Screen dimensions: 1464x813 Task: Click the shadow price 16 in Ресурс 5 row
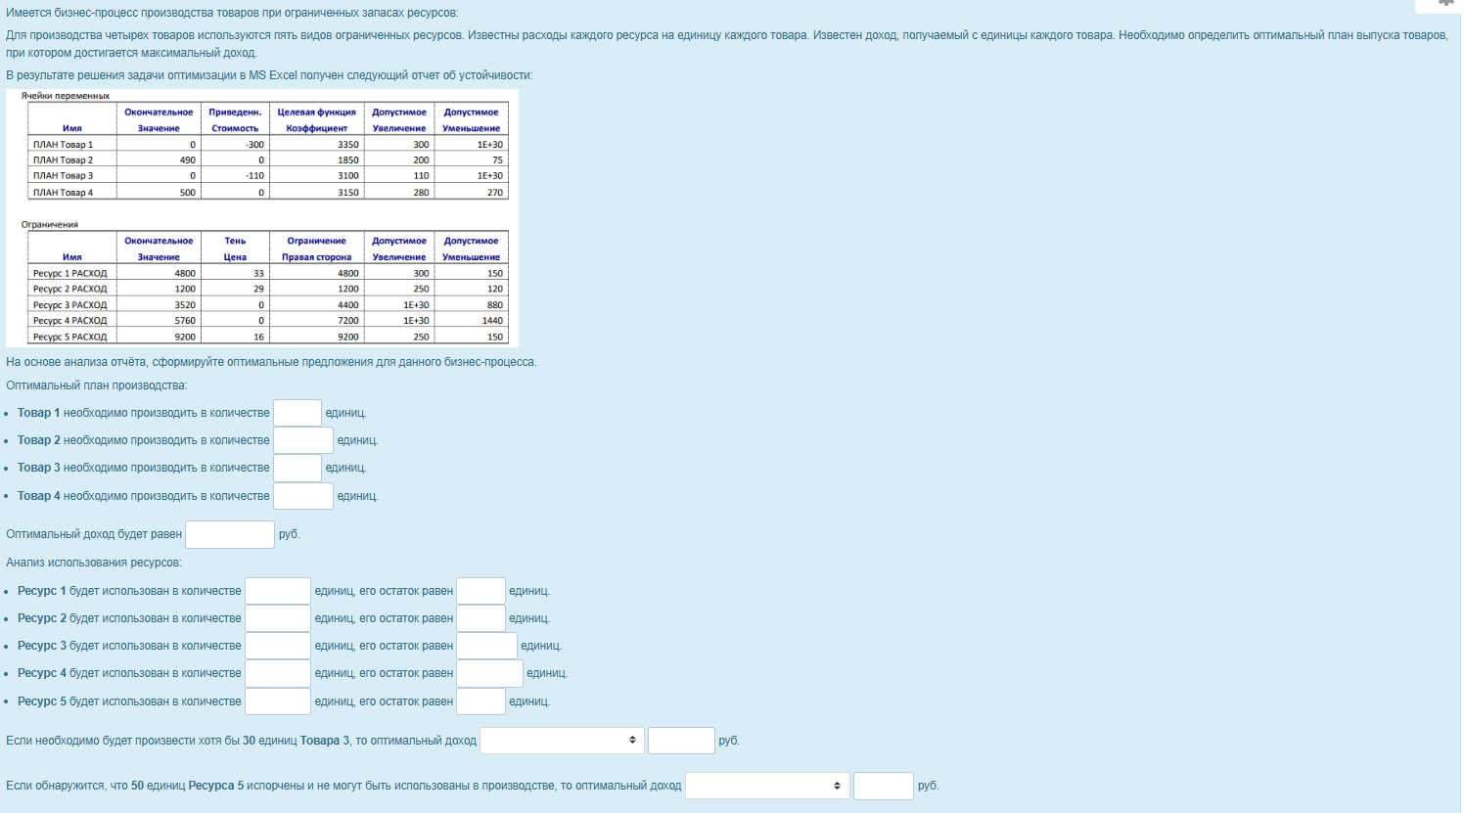(258, 337)
